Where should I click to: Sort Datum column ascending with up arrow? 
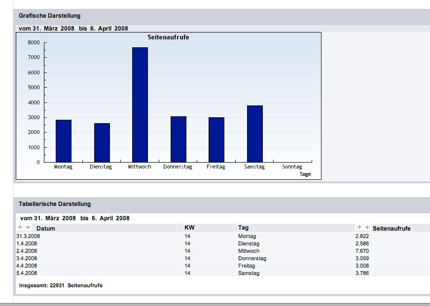pyautogui.click(x=20, y=228)
